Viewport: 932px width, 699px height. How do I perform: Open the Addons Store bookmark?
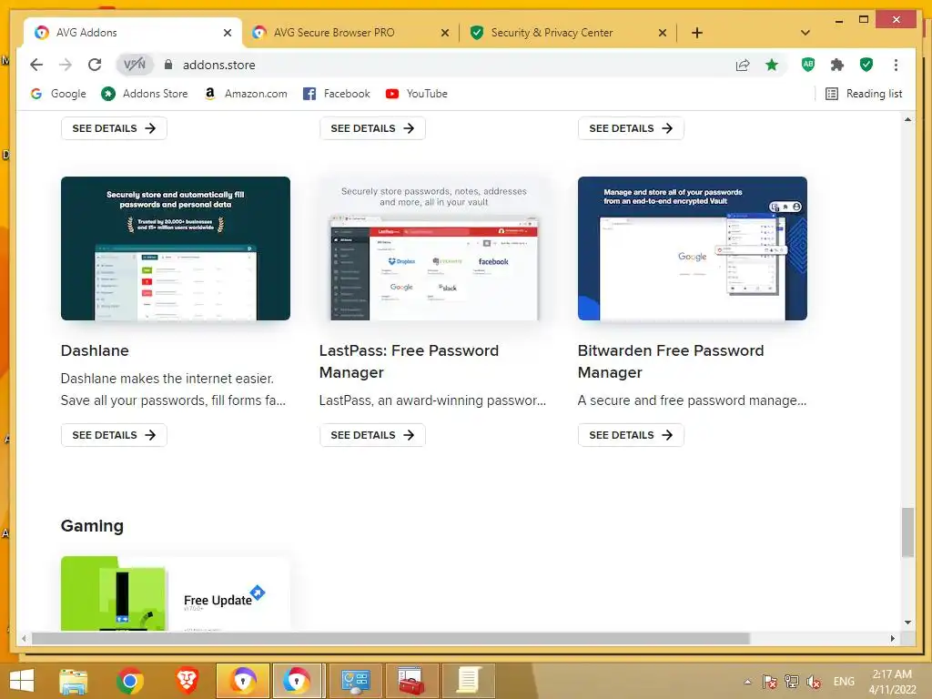(x=145, y=94)
